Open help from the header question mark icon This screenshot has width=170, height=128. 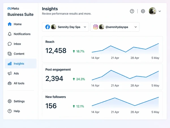pyautogui.click(x=132, y=11)
